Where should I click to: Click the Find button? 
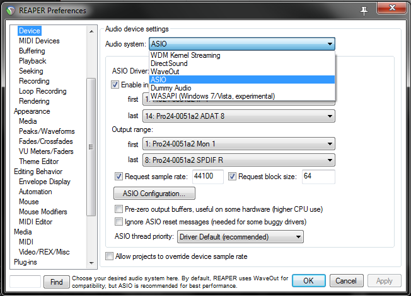[x=57, y=282]
